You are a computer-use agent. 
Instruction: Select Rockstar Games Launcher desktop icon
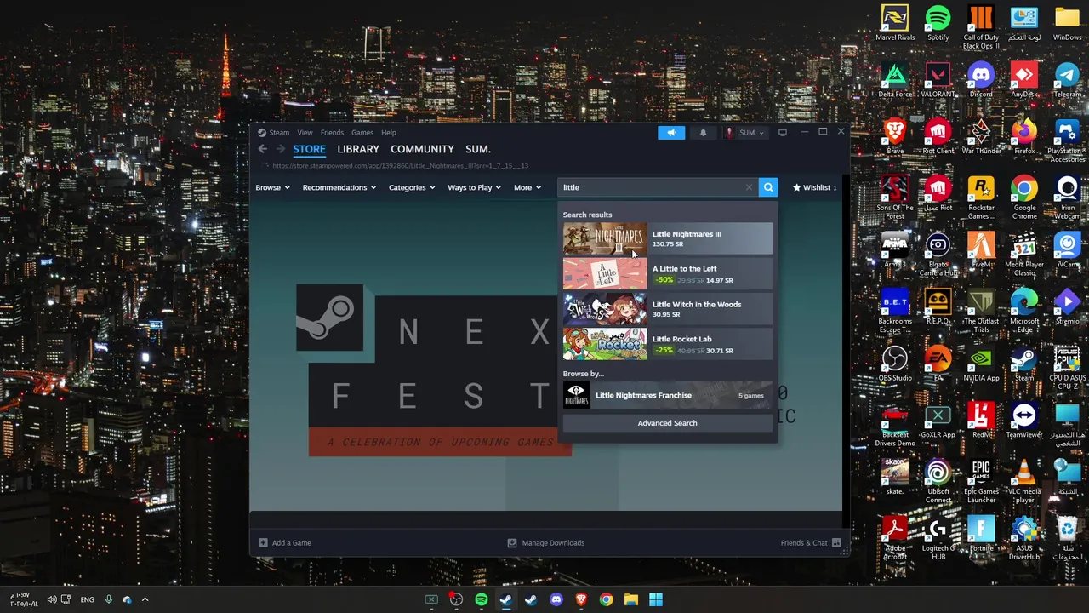coord(981,198)
